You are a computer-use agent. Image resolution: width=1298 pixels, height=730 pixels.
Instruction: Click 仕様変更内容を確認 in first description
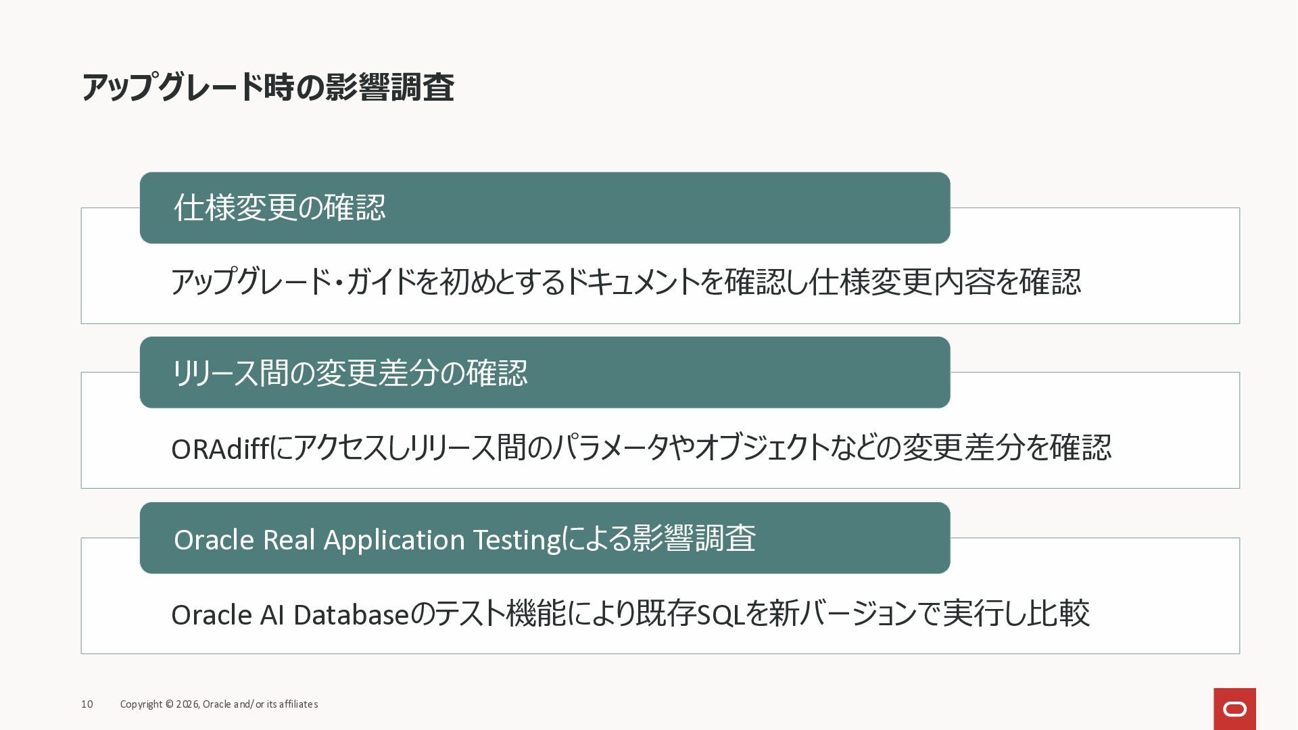944,282
